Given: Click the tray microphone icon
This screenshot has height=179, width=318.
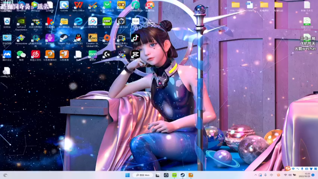Looking at the screenshot, I should (266, 175).
